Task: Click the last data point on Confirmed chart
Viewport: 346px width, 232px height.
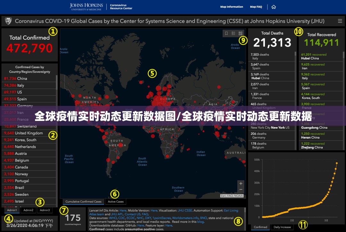Action: [x=337, y=163]
